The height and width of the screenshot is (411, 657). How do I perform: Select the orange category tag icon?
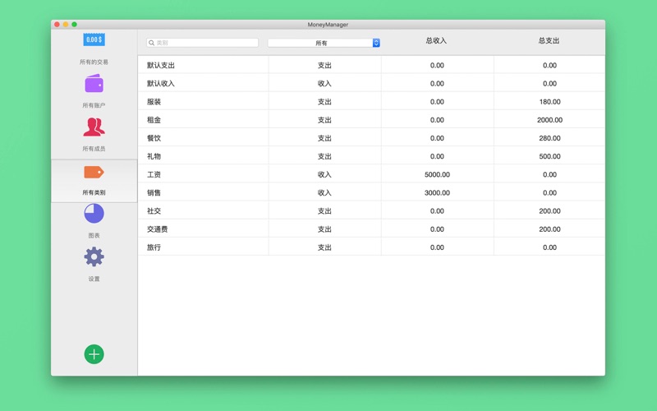coord(94,172)
